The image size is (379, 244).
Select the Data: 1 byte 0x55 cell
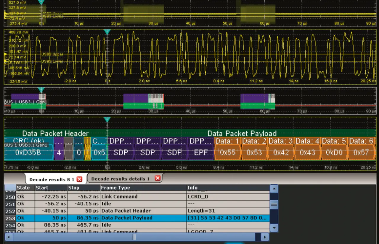coord(227,152)
